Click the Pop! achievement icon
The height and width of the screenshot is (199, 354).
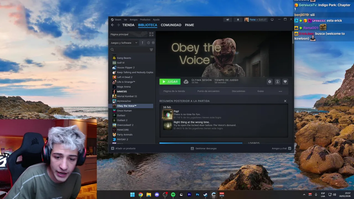point(167,115)
